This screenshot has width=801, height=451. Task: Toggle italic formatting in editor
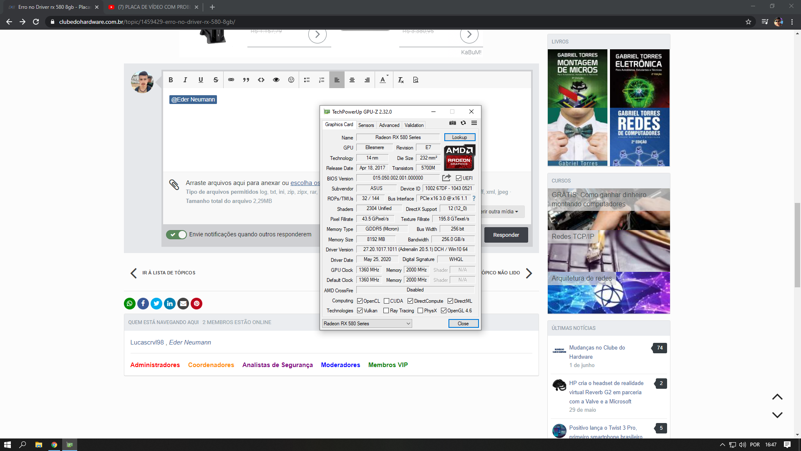[x=185, y=80]
